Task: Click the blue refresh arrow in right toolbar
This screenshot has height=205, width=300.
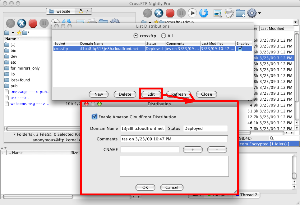Action: (x=204, y=13)
